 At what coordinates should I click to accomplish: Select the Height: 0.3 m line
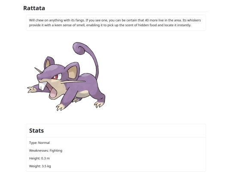[x=40, y=158]
